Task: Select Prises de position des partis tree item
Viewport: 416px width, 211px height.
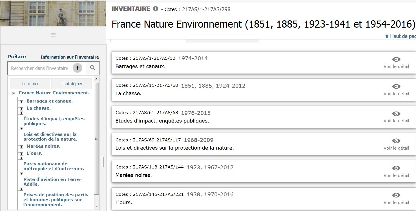Action: (56, 200)
